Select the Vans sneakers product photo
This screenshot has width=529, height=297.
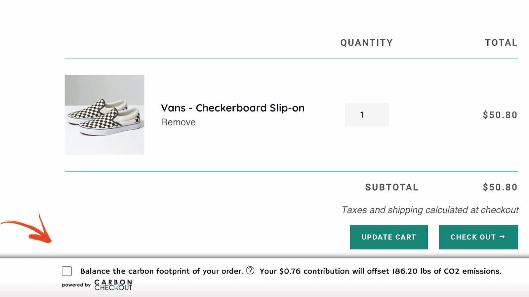[x=104, y=114]
